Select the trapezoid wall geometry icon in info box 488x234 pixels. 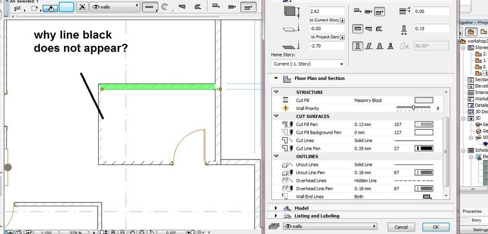tap(182, 6)
